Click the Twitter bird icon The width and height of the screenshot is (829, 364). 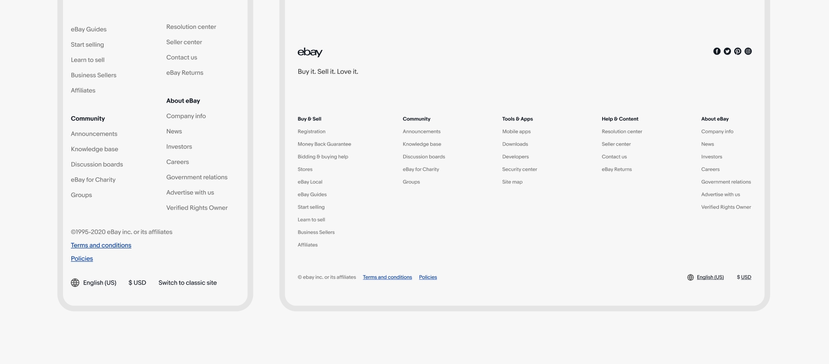click(727, 51)
